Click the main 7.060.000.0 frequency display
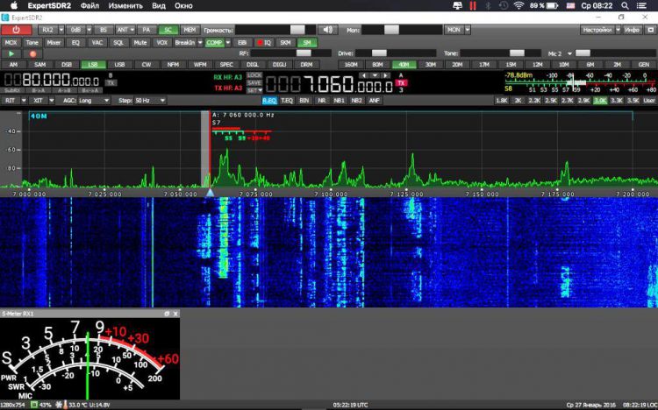Viewport: 658px width, 410px height. click(329, 85)
